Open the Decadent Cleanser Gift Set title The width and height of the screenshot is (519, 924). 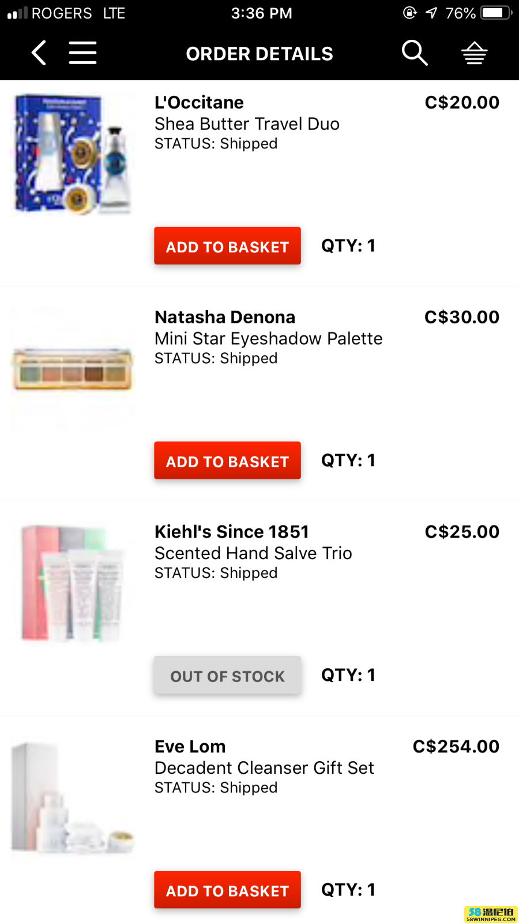point(264,768)
